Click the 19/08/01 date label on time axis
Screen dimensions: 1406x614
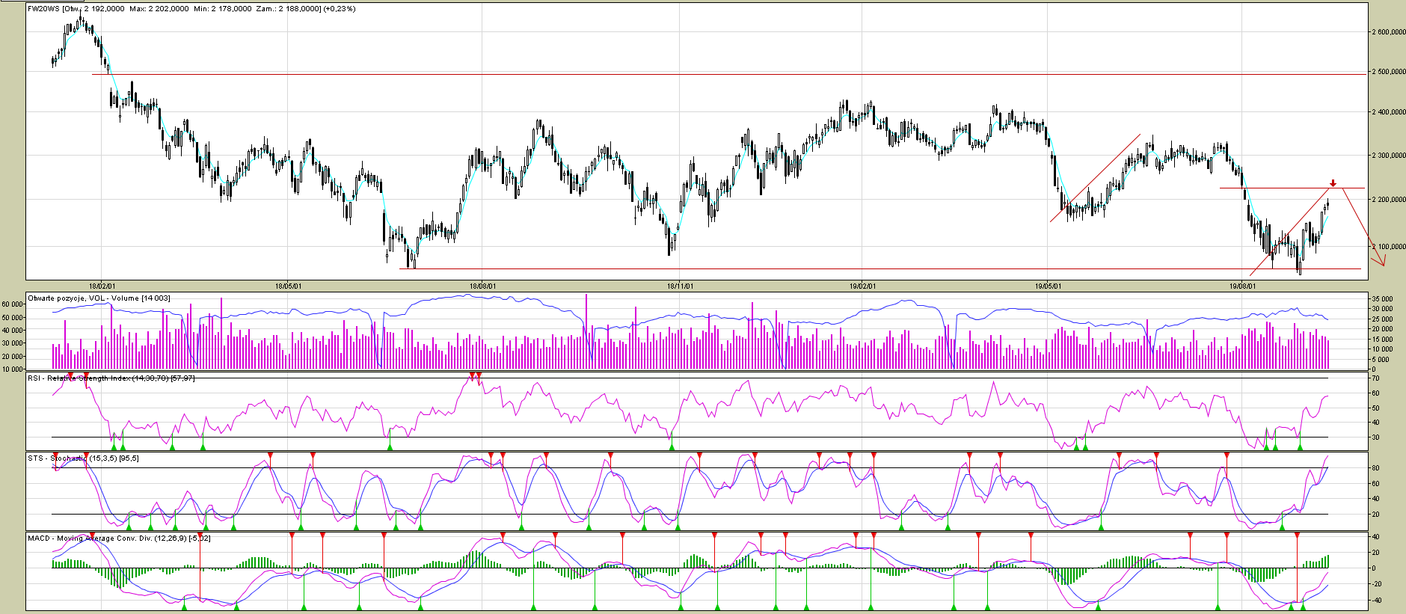[x=1243, y=286]
